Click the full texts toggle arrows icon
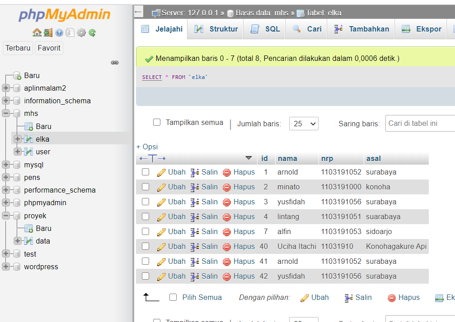 click(152, 158)
